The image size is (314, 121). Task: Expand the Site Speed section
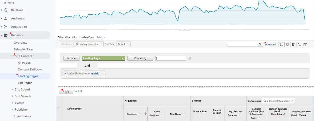tap(22, 89)
